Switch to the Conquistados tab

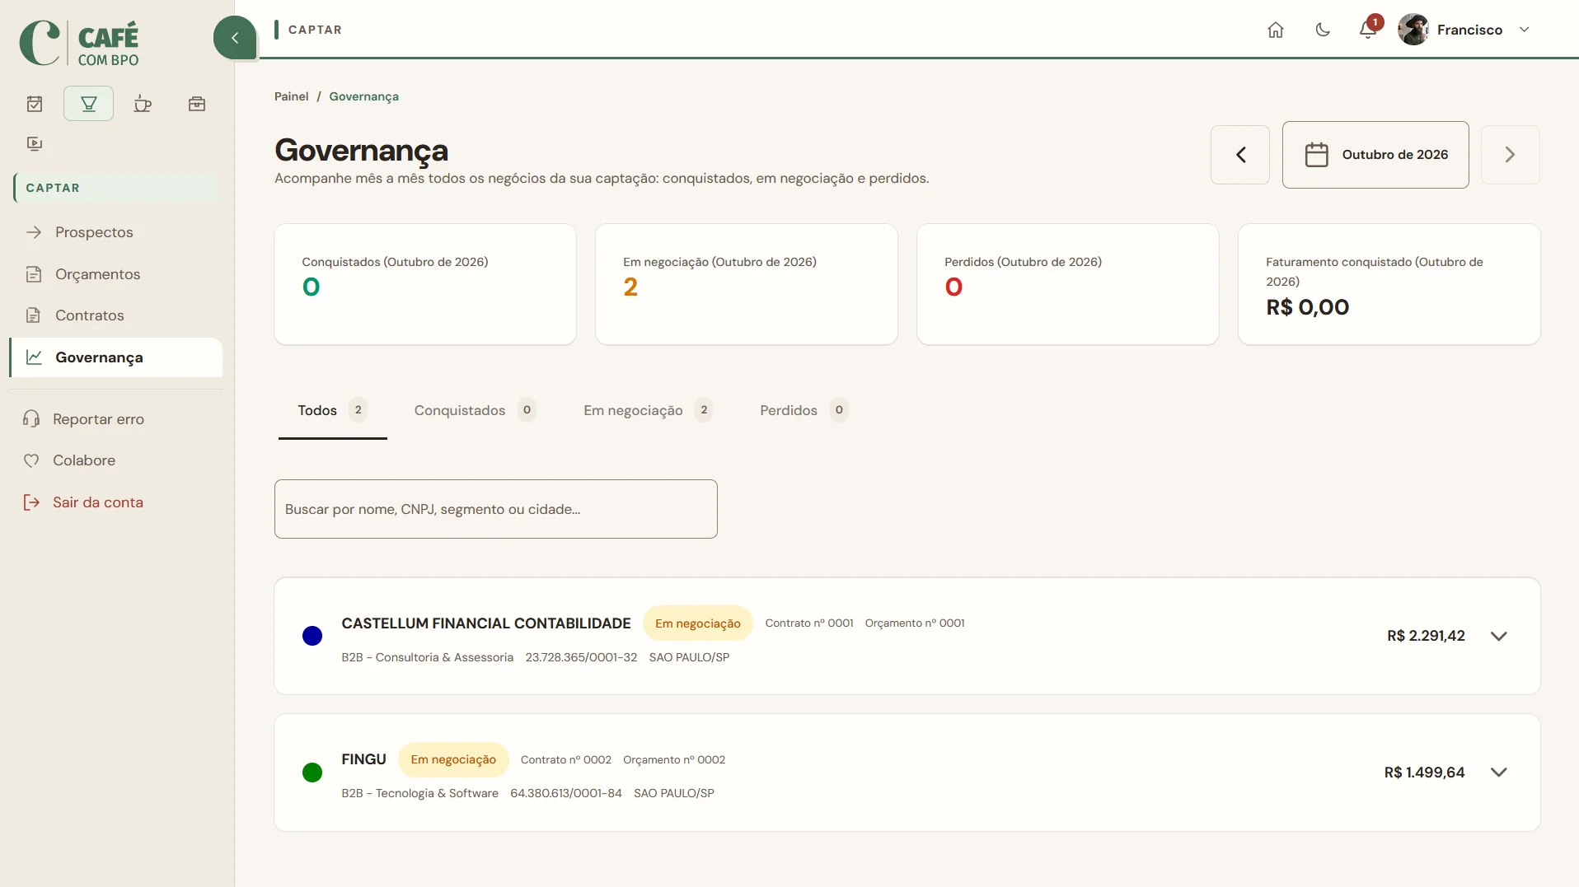[x=475, y=410]
